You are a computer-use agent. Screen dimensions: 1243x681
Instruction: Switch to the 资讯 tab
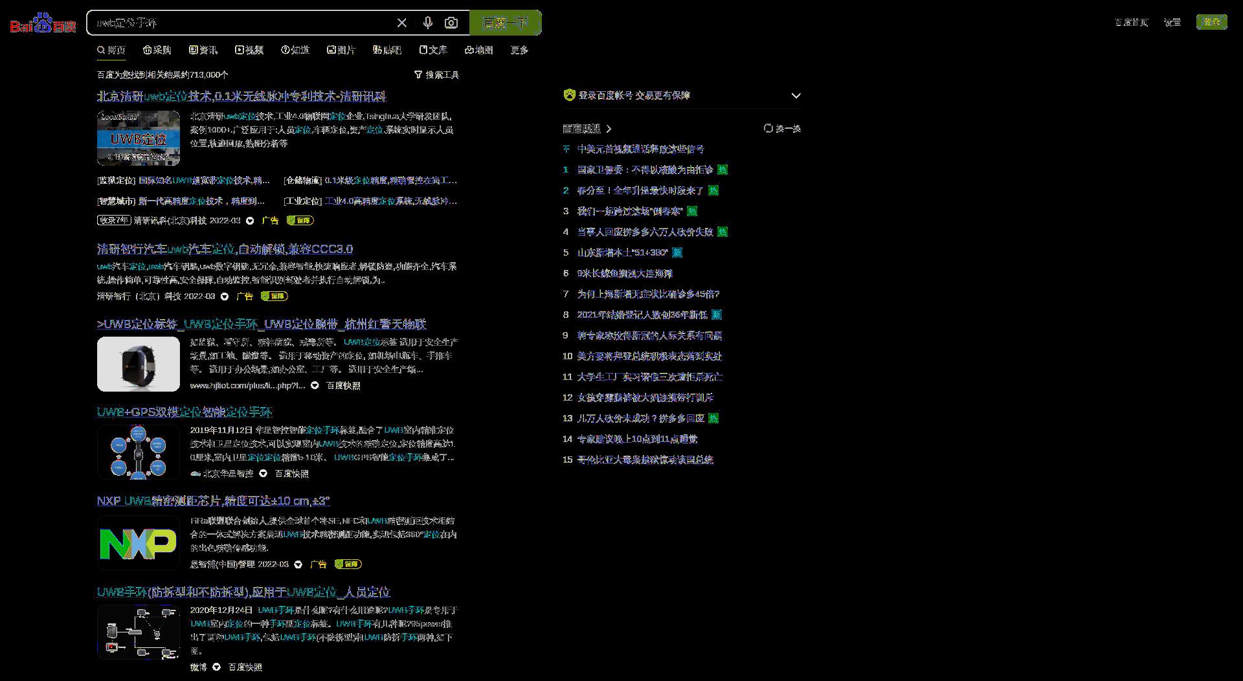coord(203,50)
